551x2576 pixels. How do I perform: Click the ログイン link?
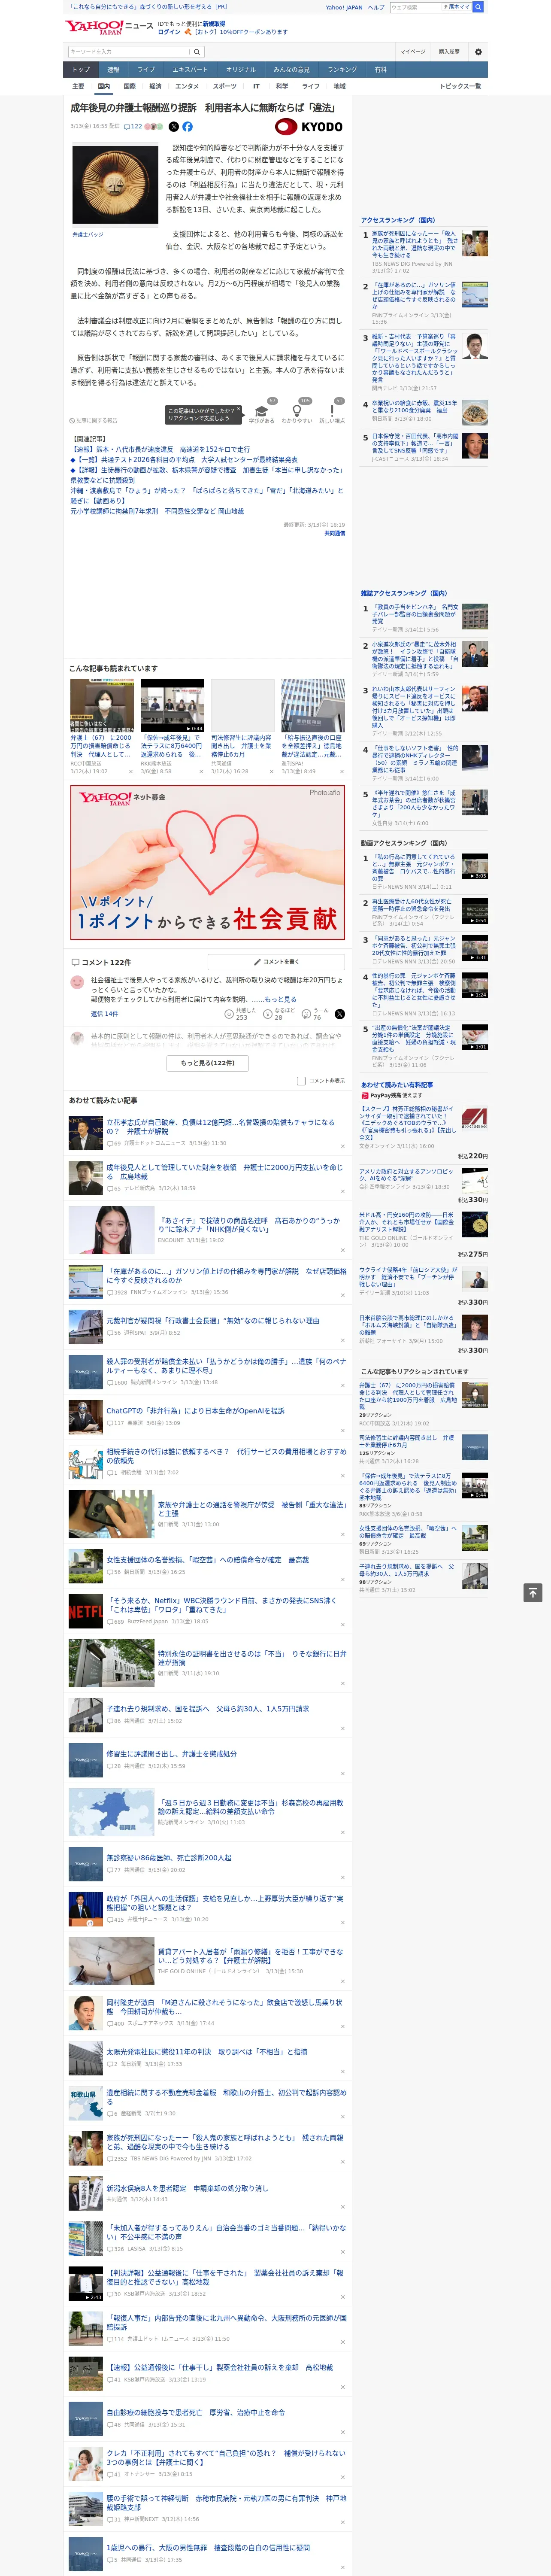tap(169, 32)
